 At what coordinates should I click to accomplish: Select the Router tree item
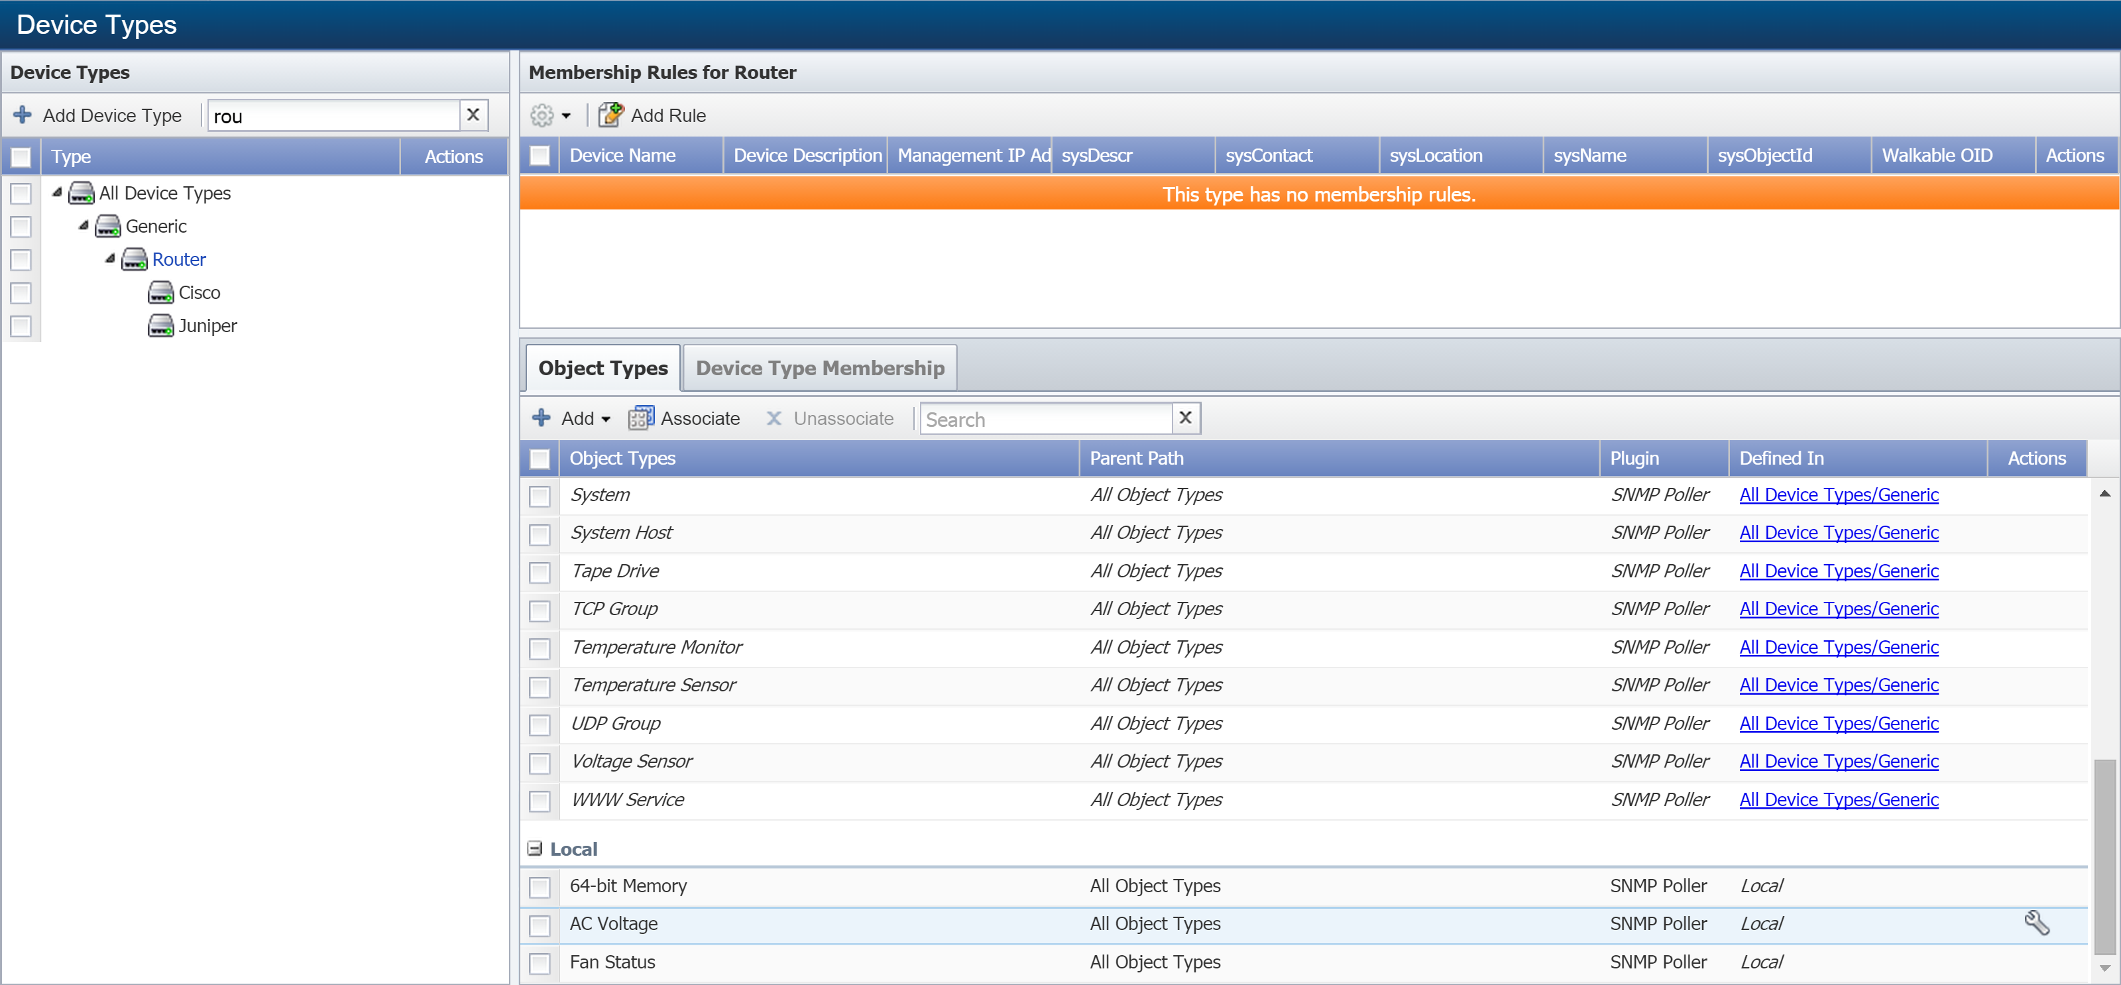point(179,259)
